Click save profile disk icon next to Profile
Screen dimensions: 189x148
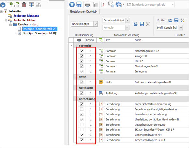tap(176, 20)
